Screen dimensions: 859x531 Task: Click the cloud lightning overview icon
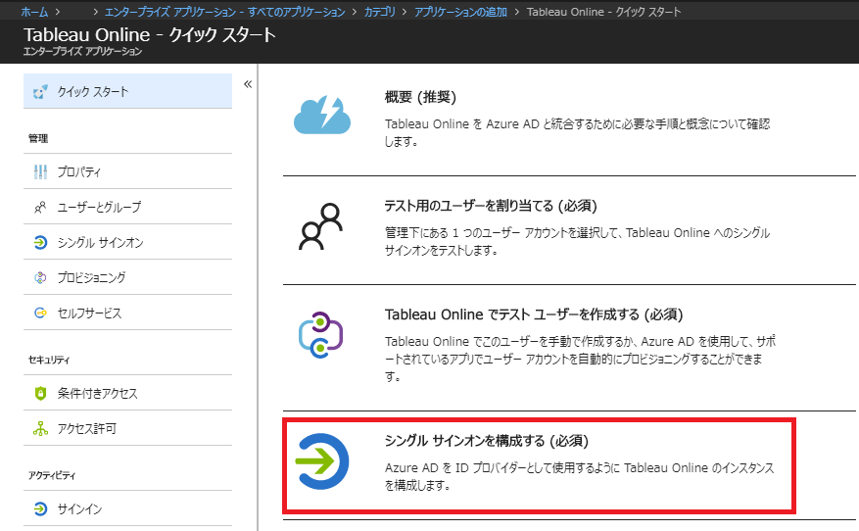(322, 115)
